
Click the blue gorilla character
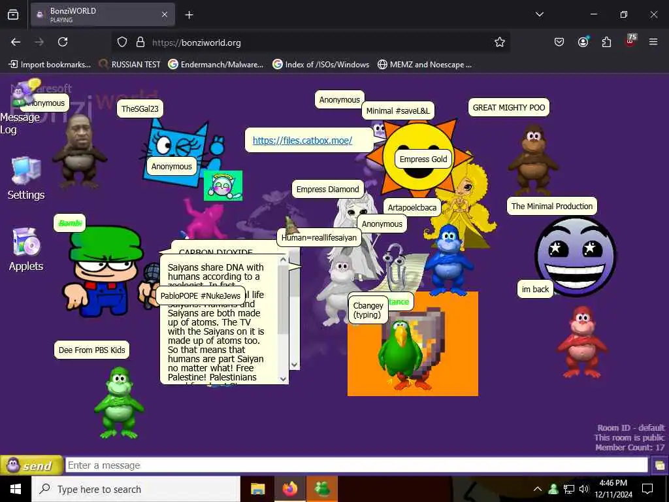click(448, 260)
